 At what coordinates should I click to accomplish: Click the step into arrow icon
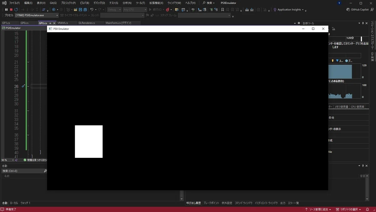27,10
